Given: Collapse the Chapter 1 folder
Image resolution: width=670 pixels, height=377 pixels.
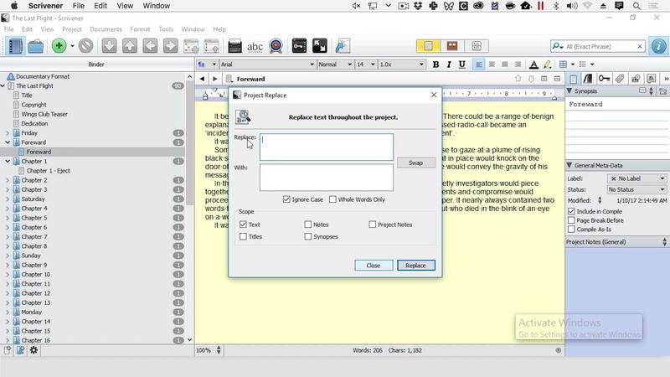Looking at the screenshot, I should click(8, 161).
